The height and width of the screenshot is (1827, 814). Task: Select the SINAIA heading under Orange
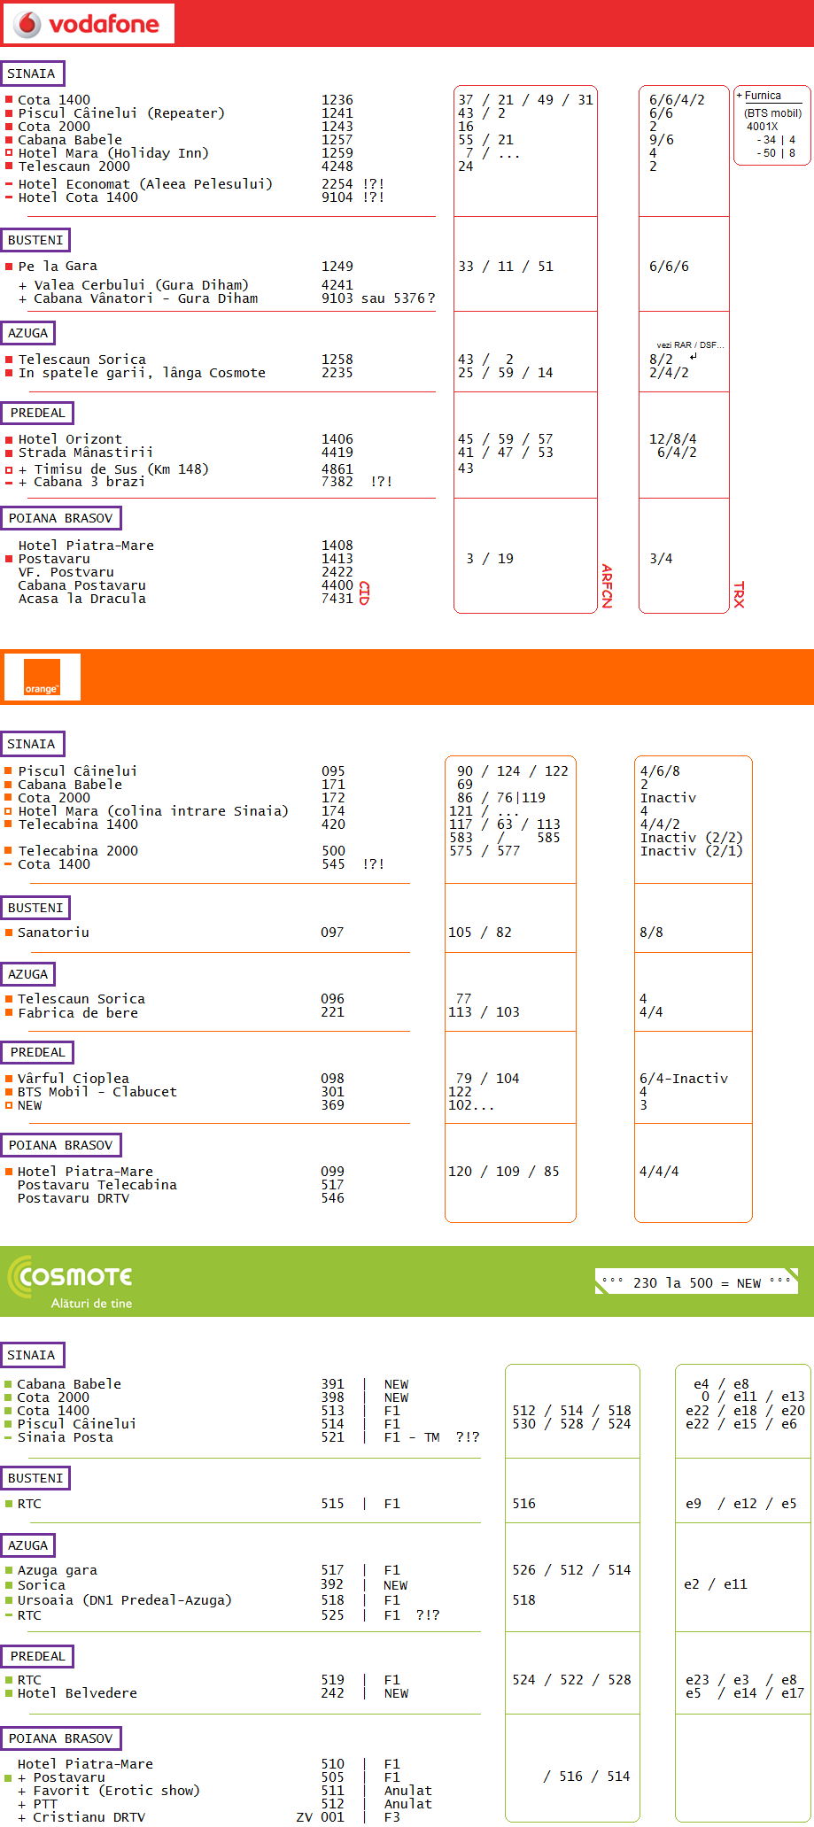pos(32,744)
